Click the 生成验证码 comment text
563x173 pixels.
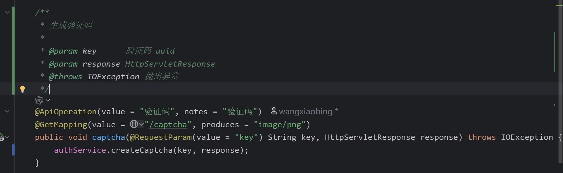point(71,25)
